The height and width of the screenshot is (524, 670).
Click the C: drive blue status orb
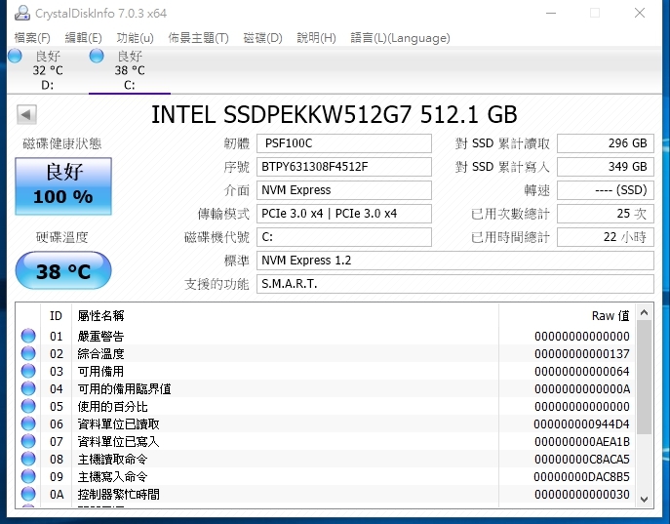97,56
